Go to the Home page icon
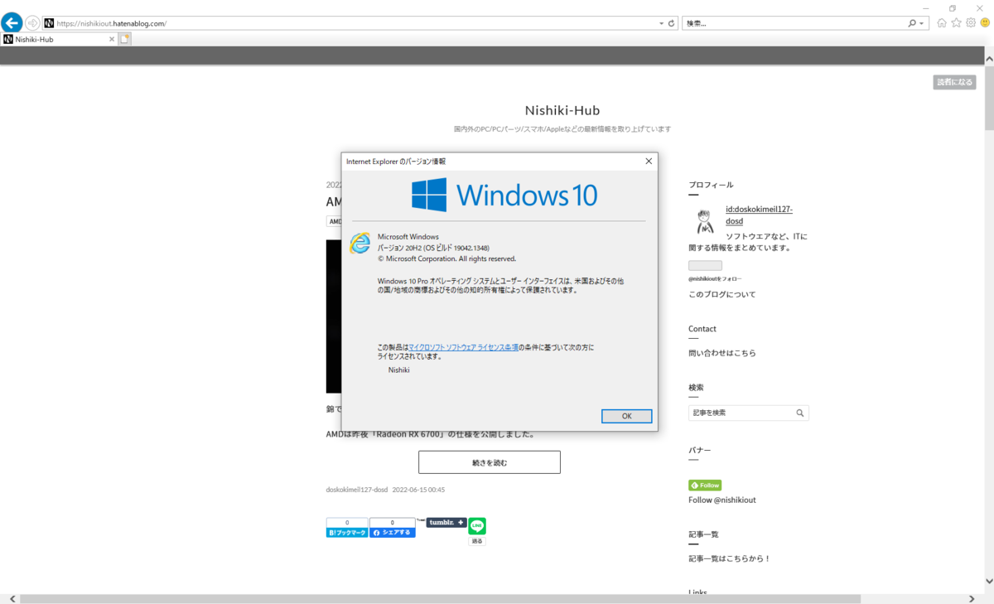This screenshot has width=994, height=604. point(942,23)
